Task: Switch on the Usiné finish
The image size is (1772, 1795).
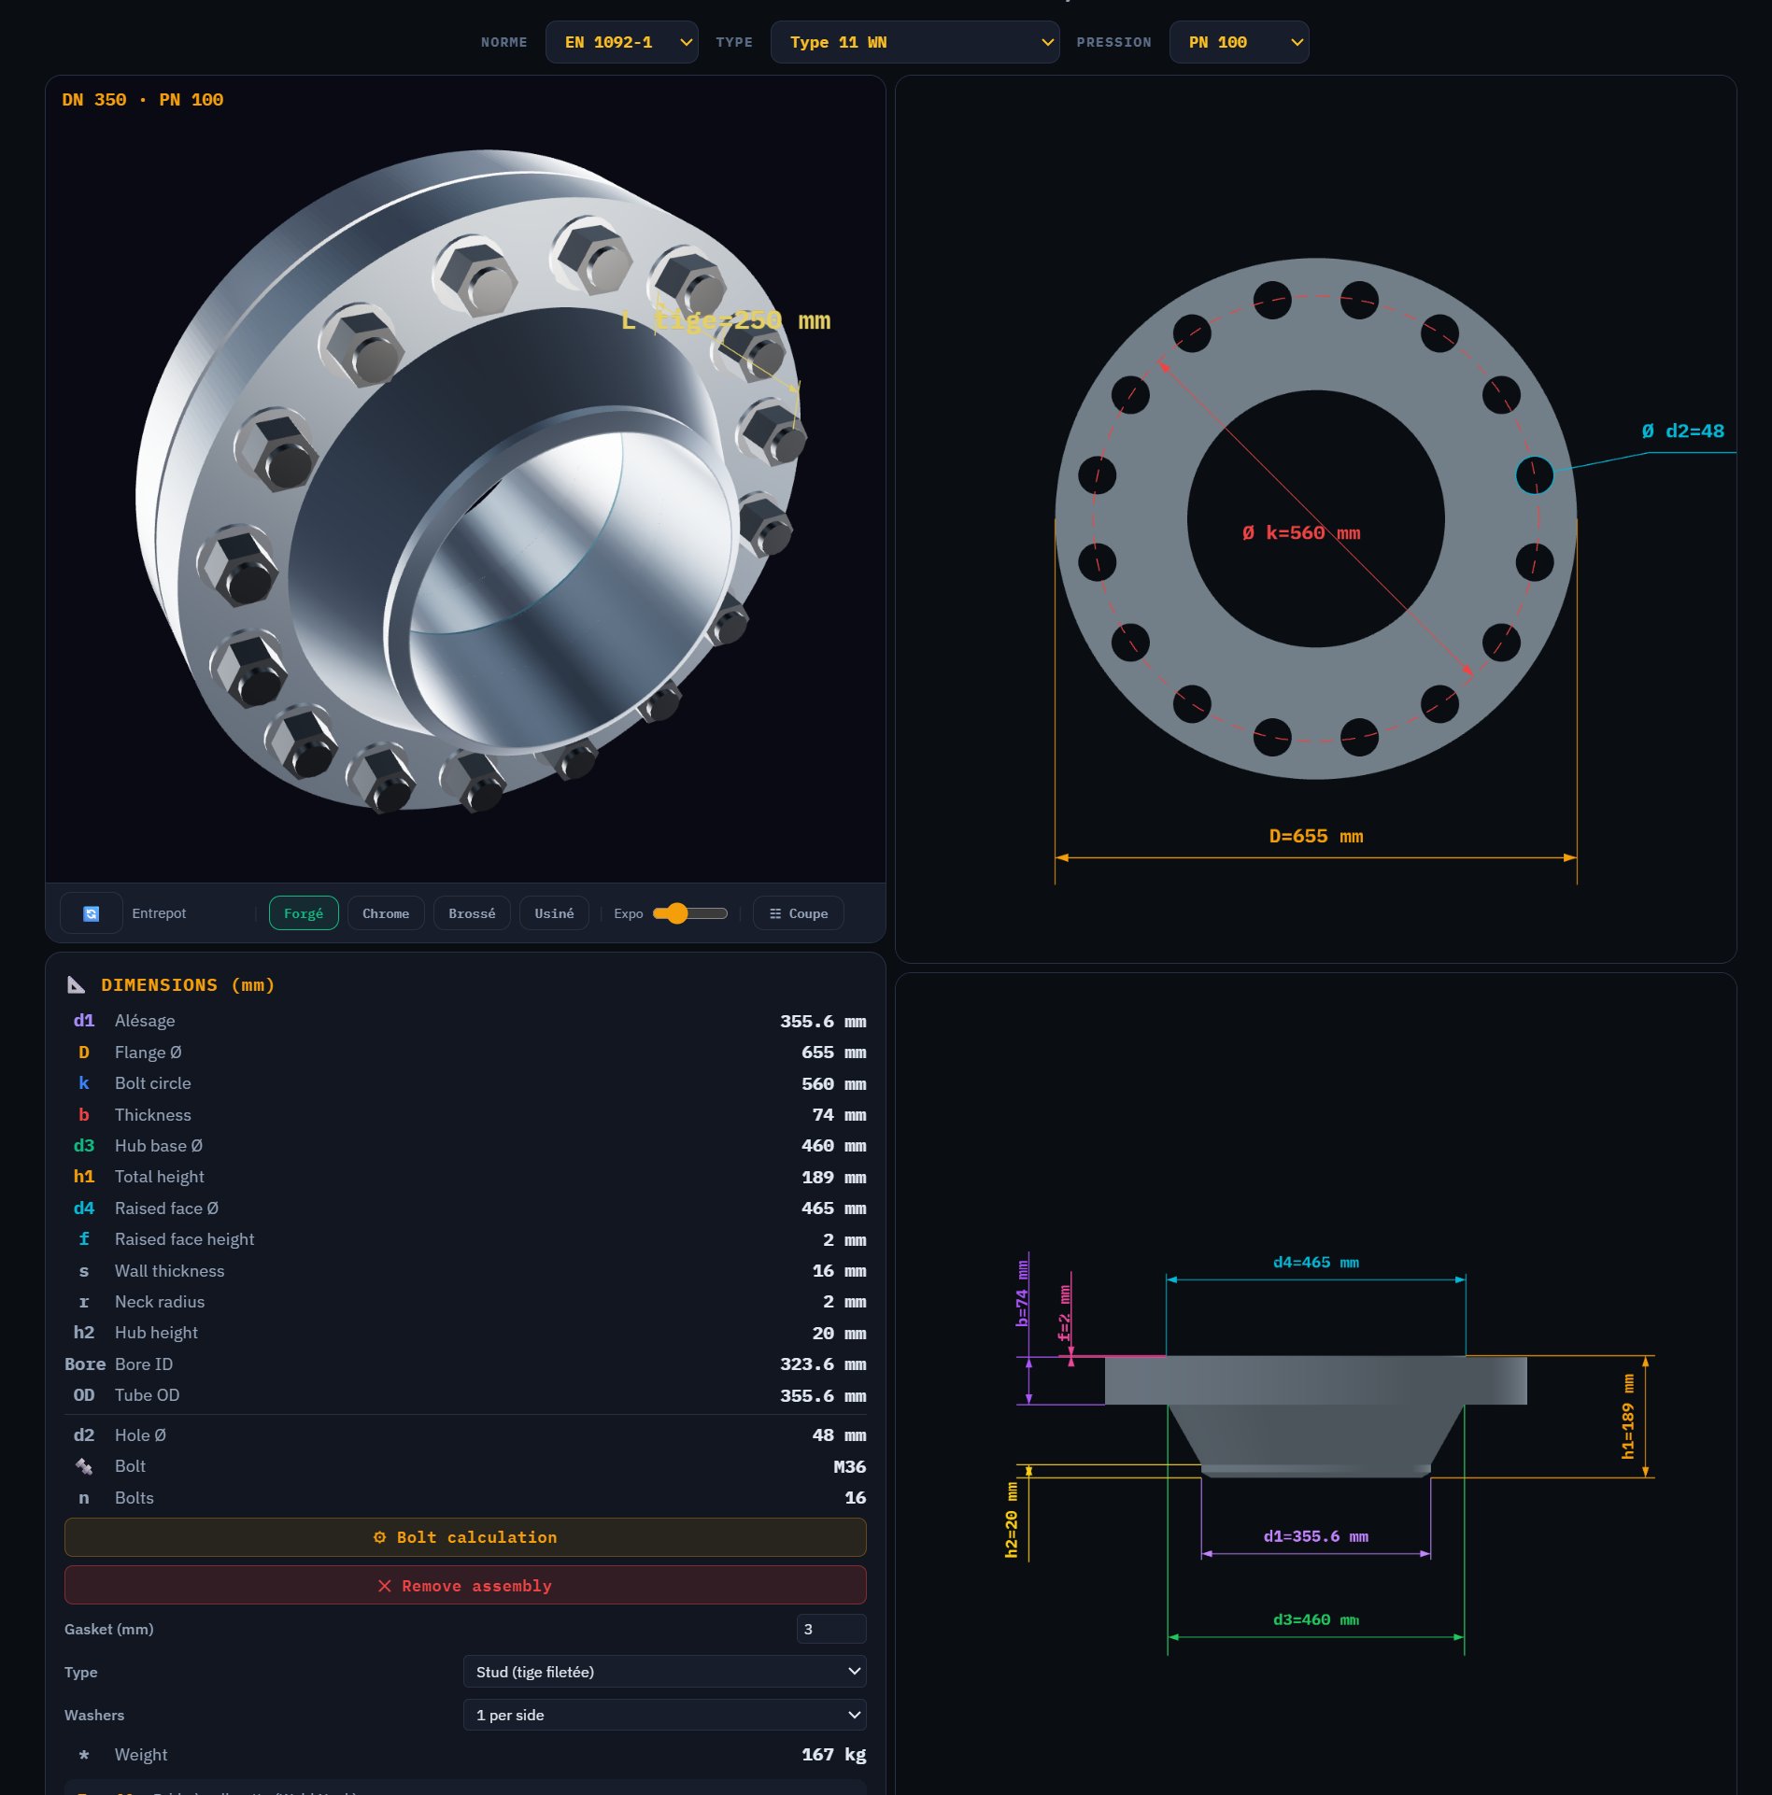Action: click(x=554, y=913)
